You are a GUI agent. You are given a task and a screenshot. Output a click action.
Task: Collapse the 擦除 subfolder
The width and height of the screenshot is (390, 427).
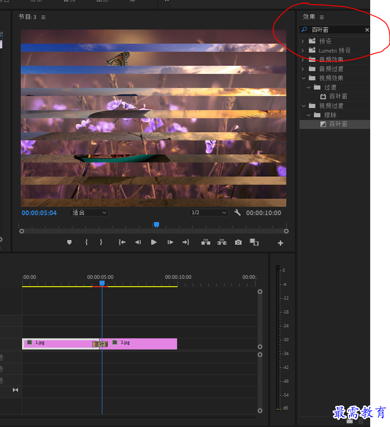click(x=308, y=115)
